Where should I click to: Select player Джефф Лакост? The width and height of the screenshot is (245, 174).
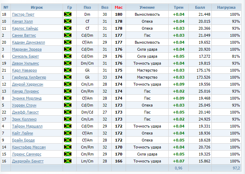coord(25,112)
